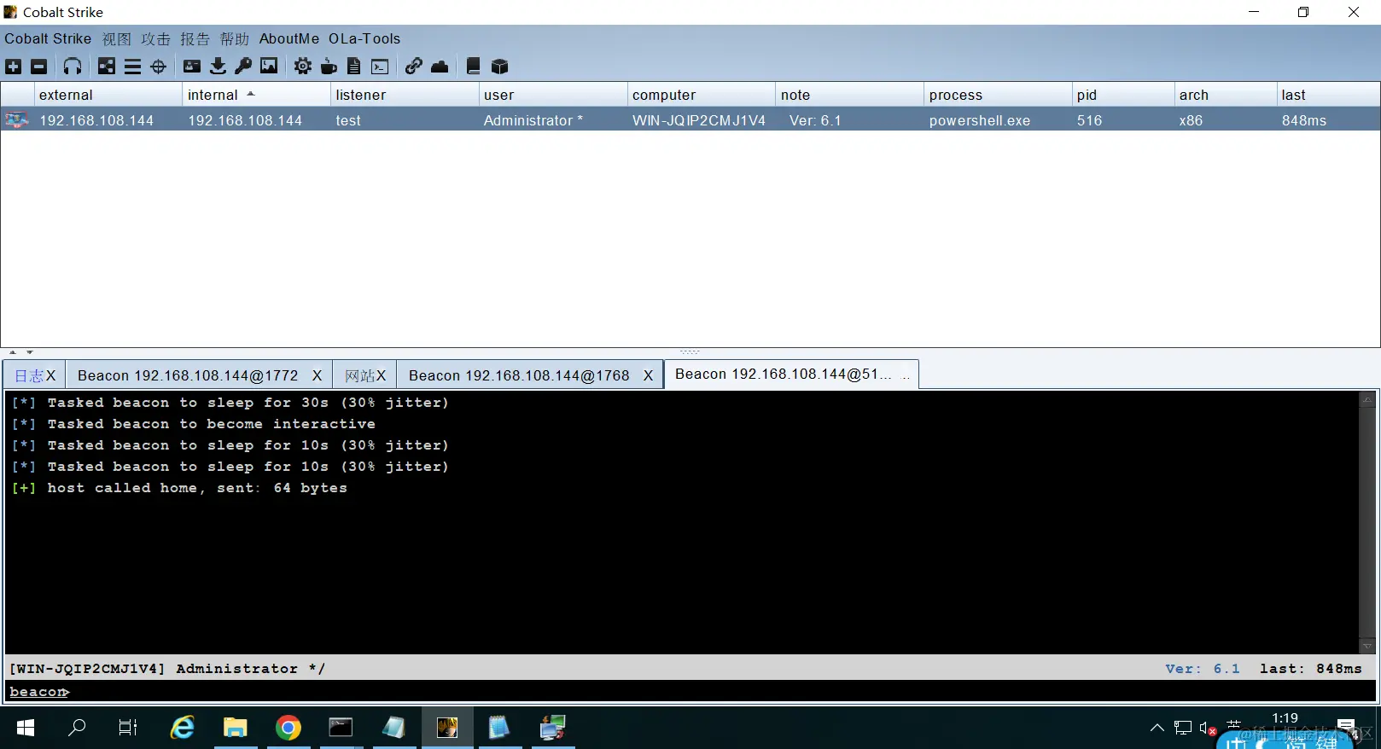Screen dimensions: 1381x749
Task: Open the 报告 menu
Action: 195,39
